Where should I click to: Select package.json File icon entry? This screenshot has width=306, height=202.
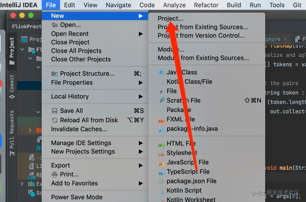[161, 181]
